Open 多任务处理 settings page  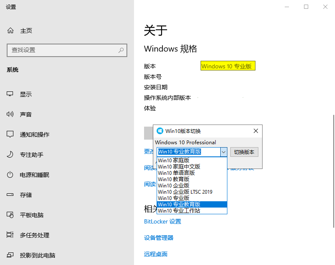pos(34,235)
